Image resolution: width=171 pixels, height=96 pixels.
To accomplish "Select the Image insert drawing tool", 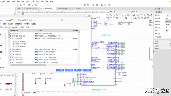I will click(145, 18).
